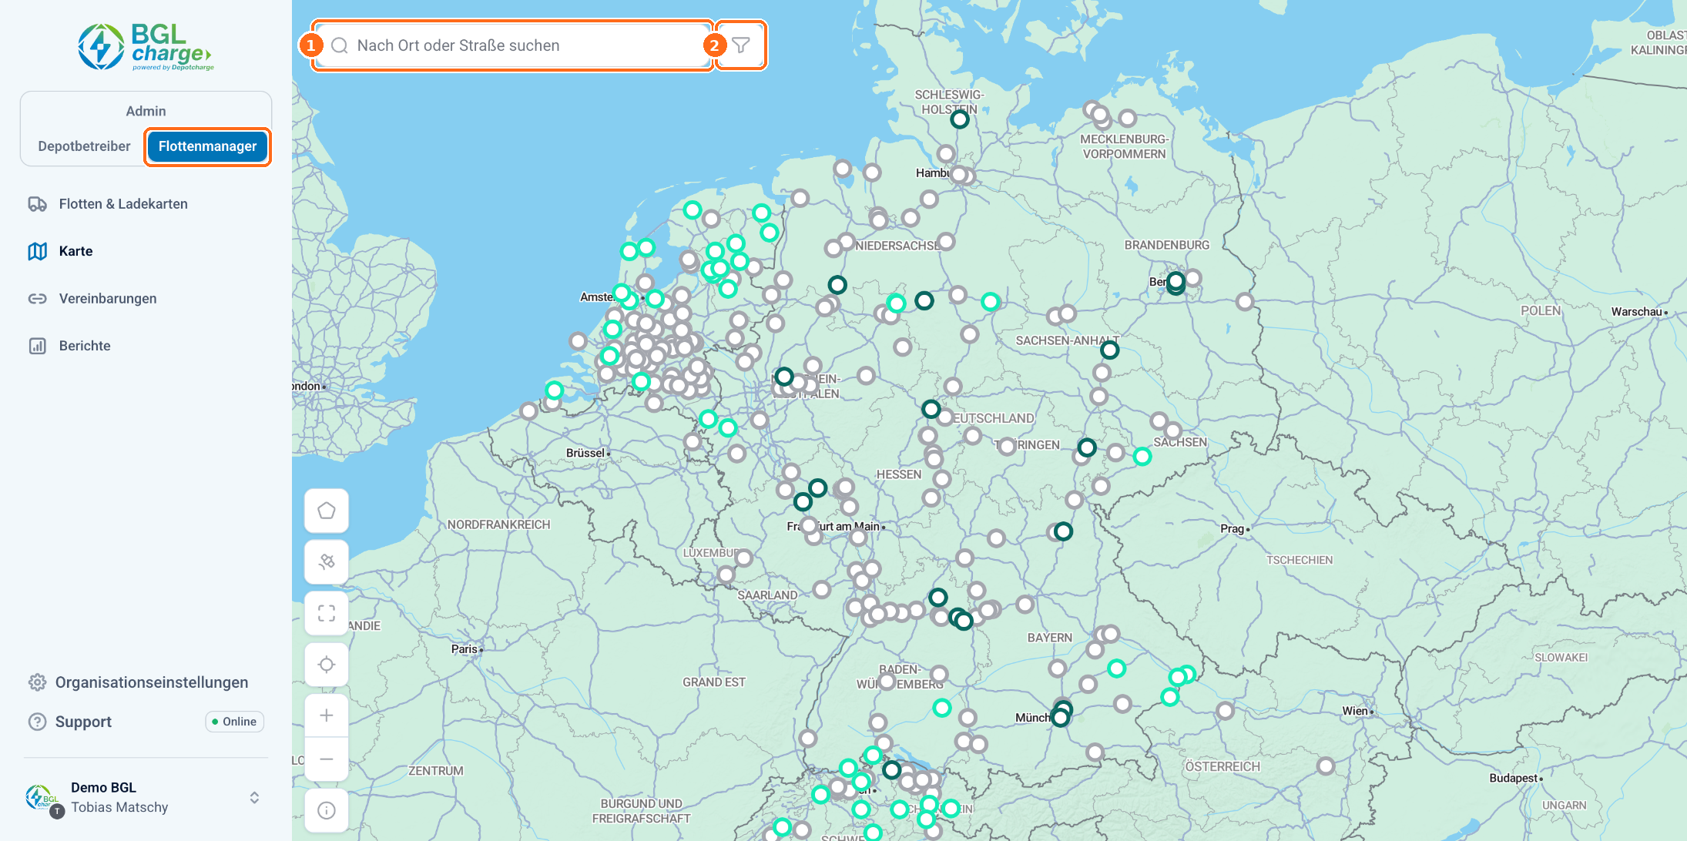This screenshot has width=1687, height=841.
Task: Open Vereinbarungen page
Action: tap(108, 299)
